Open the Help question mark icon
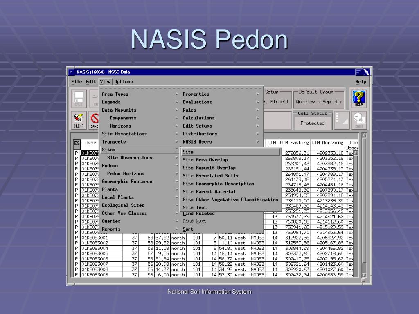 click(358, 99)
